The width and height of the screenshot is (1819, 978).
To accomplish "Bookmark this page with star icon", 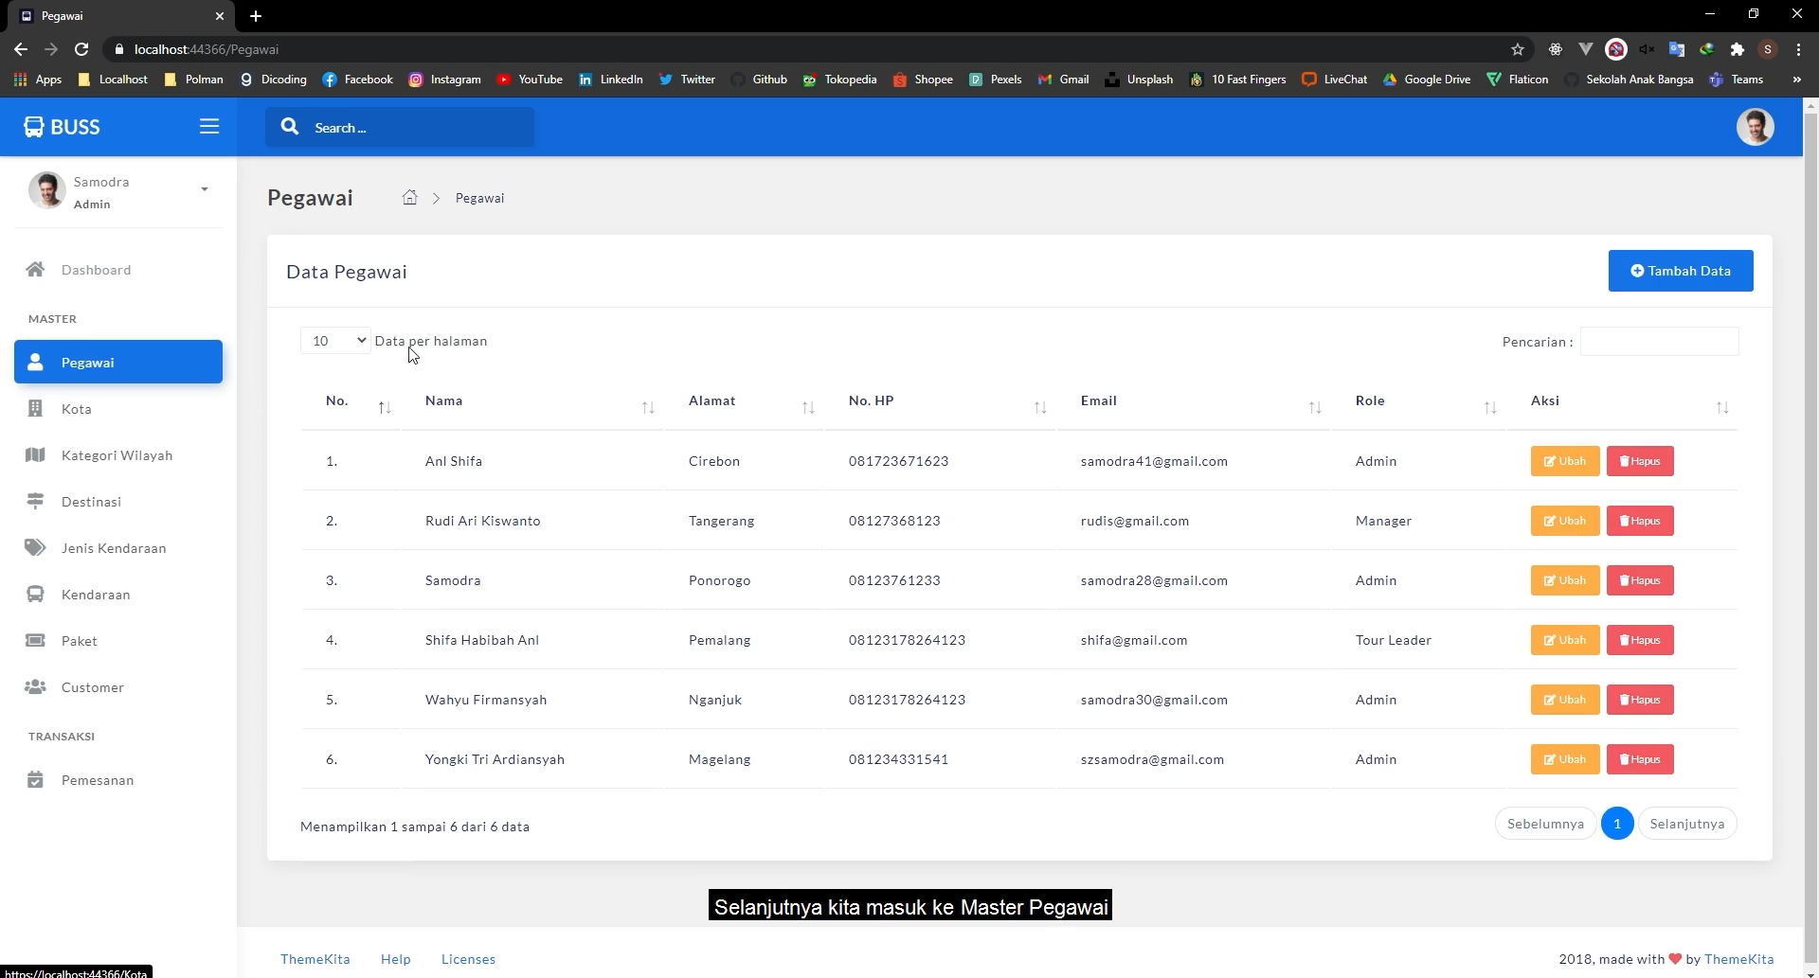I will click(x=1517, y=49).
